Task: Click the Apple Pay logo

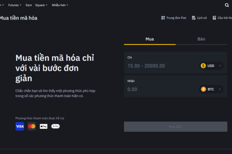Action: coord(43,126)
